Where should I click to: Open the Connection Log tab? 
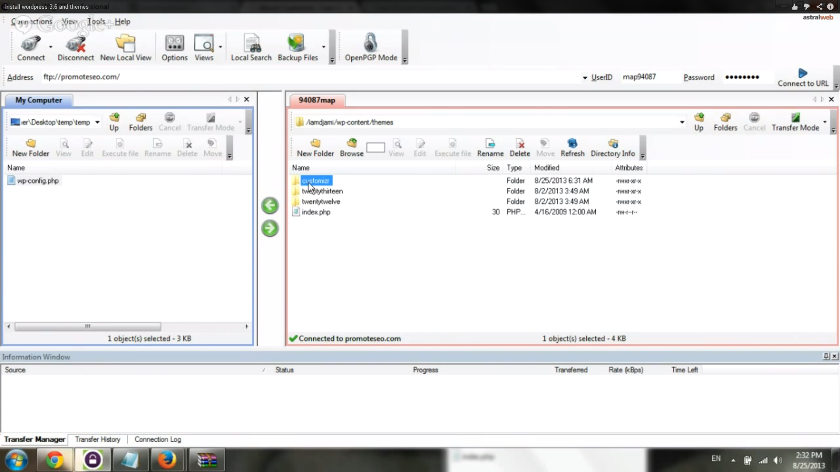pyautogui.click(x=157, y=439)
